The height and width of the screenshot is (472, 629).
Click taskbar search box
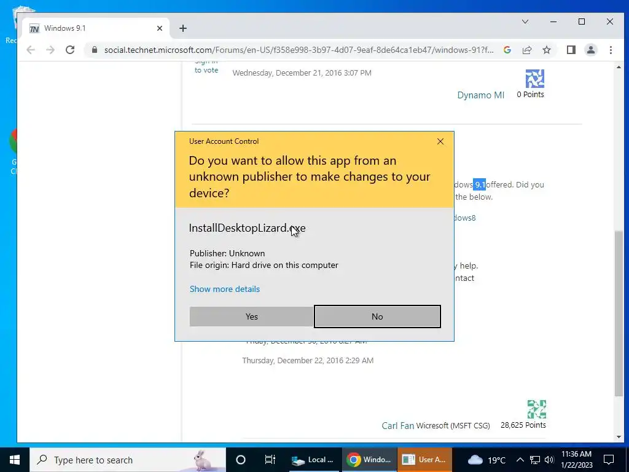[x=128, y=460]
